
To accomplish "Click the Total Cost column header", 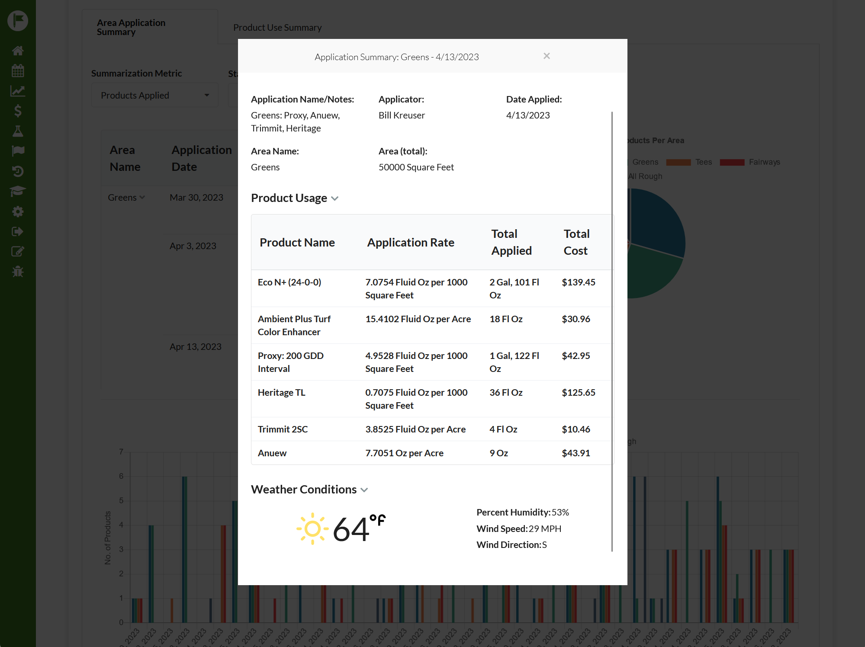I will [576, 242].
